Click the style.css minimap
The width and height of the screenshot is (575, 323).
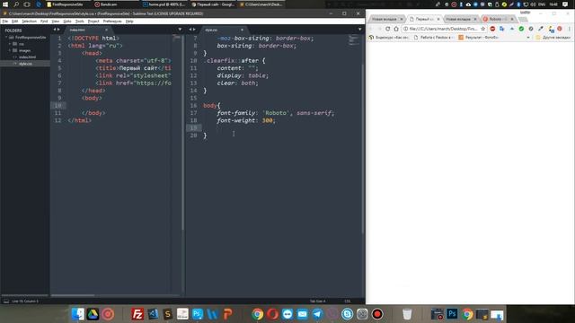(x=353, y=40)
